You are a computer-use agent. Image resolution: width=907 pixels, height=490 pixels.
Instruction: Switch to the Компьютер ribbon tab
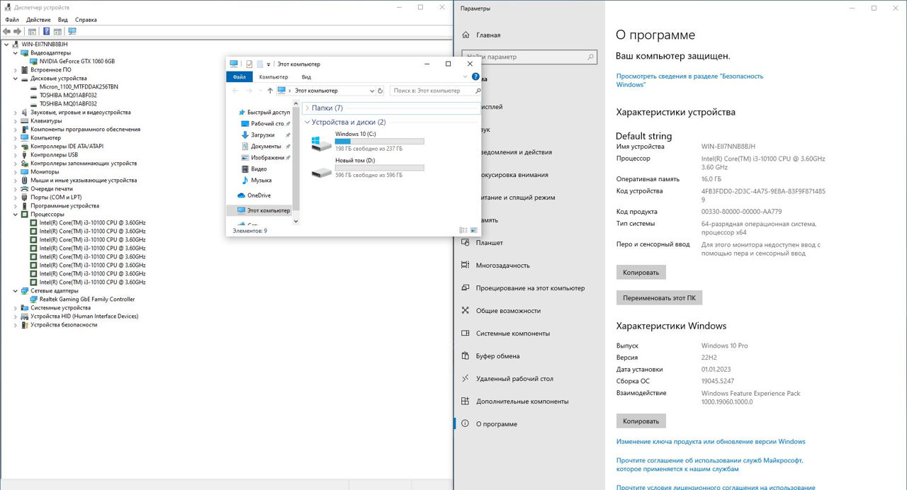(273, 76)
